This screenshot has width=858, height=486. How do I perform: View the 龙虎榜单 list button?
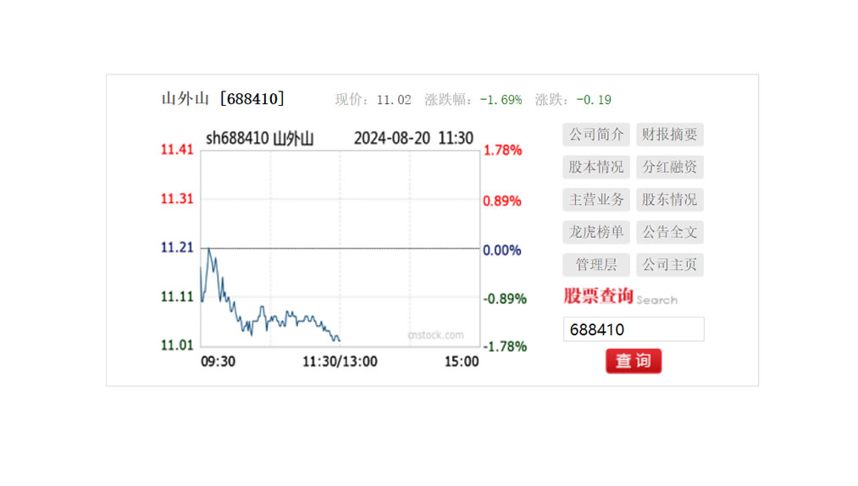[596, 232]
